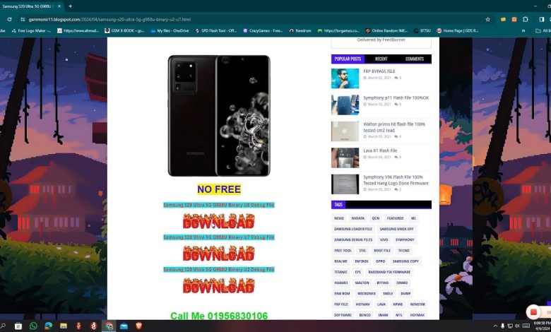
Task: Open volume control in system tray
Action: tap(517, 326)
